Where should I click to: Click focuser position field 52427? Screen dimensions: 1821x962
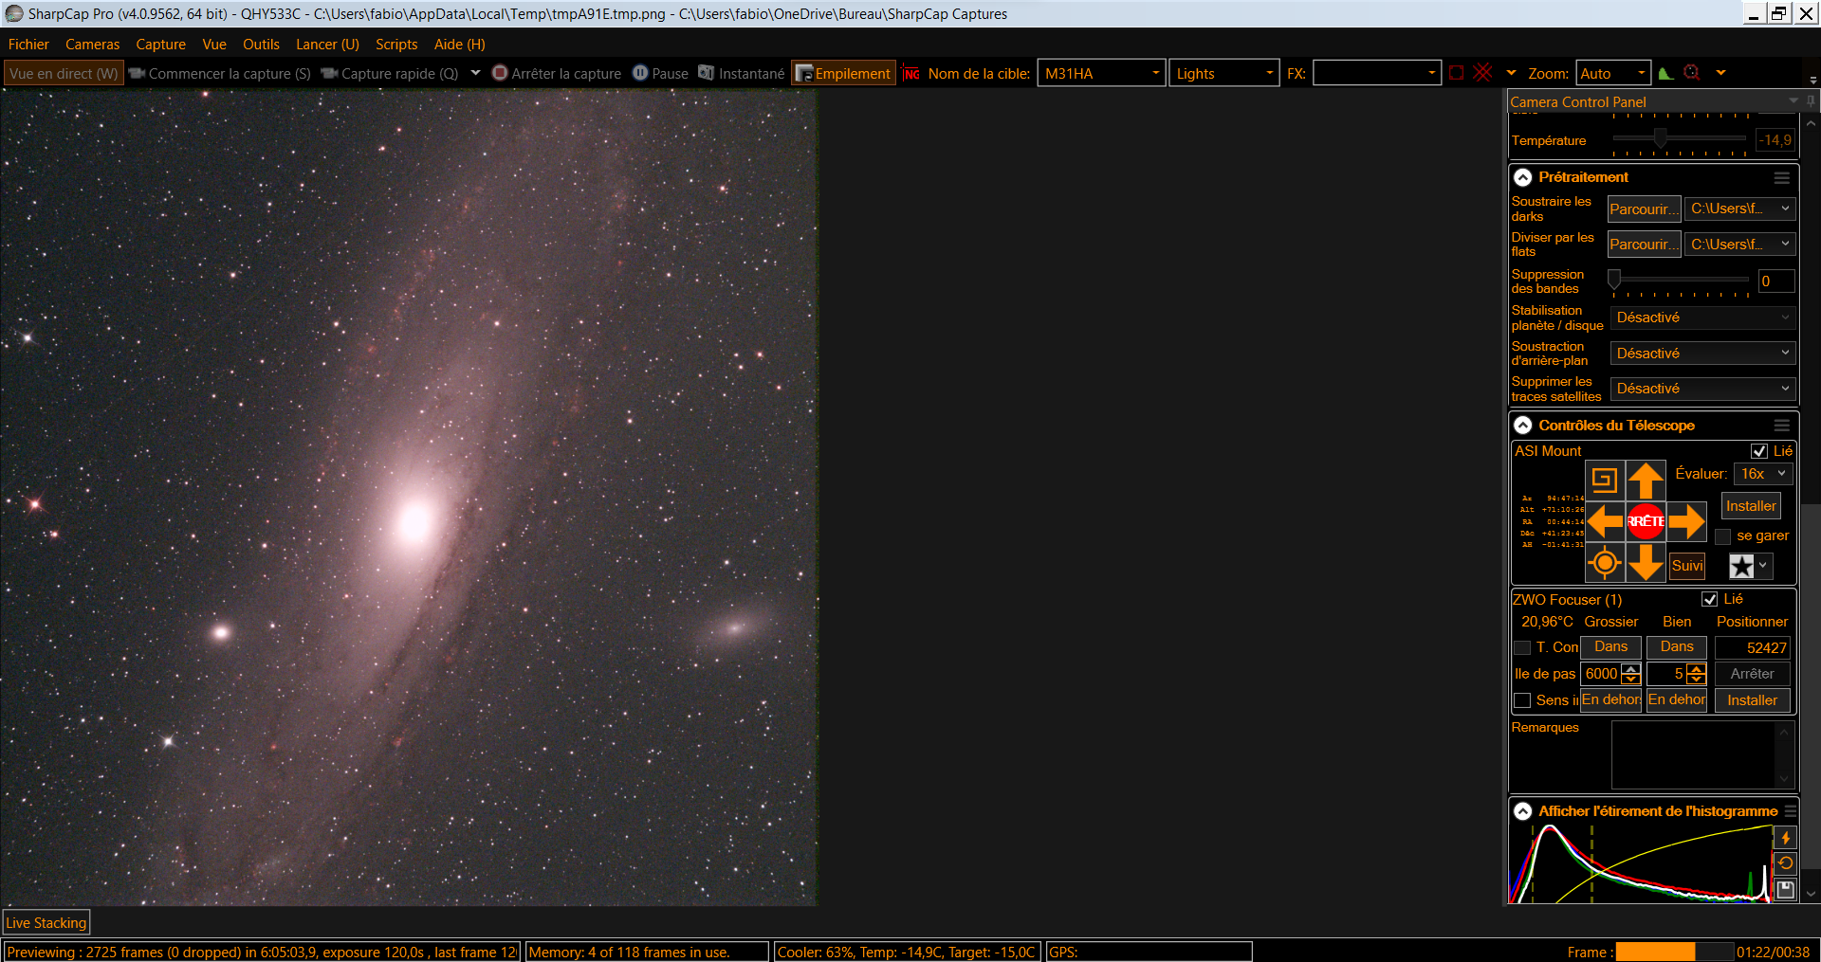[1752, 647]
